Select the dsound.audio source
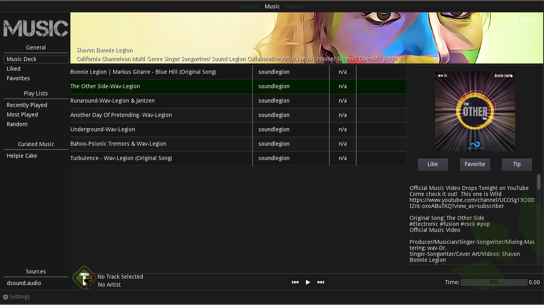 pos(24,283)
